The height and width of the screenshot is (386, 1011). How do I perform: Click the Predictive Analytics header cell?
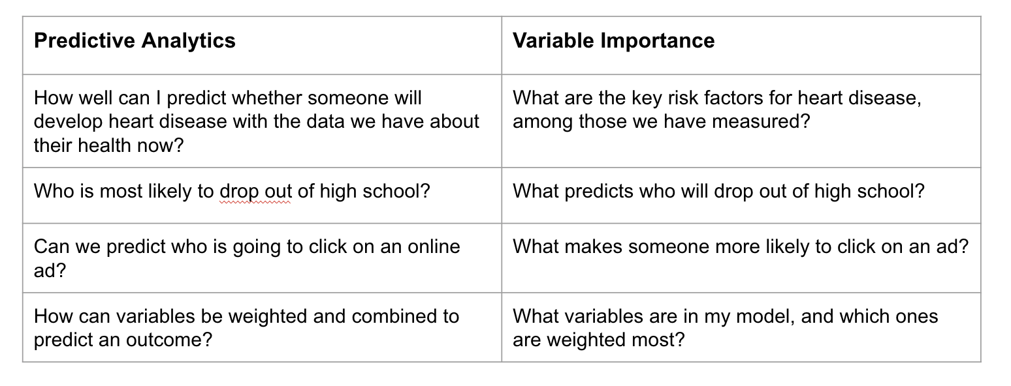point(262,45)
